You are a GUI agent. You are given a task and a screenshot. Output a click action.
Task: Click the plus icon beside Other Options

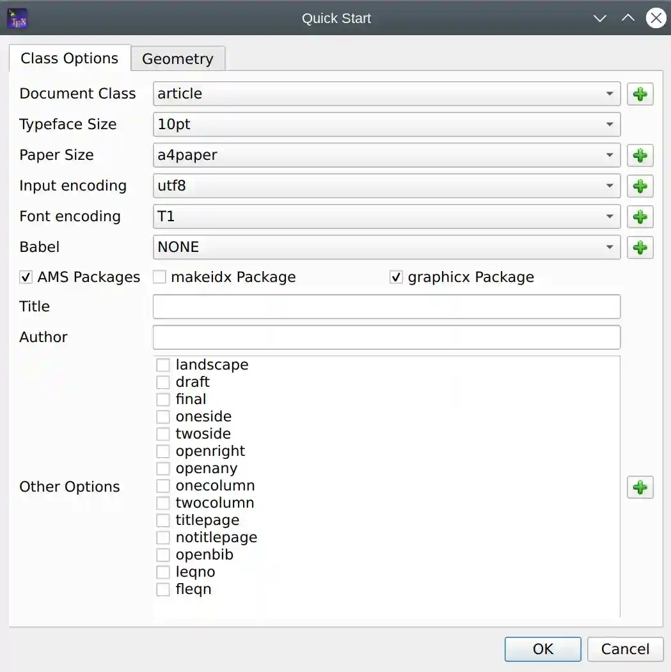640,487
